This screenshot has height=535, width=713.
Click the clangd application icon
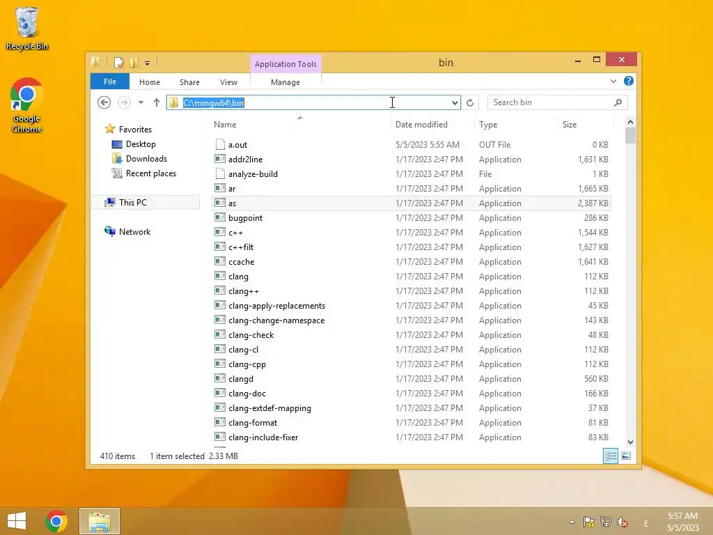(220, 378)
